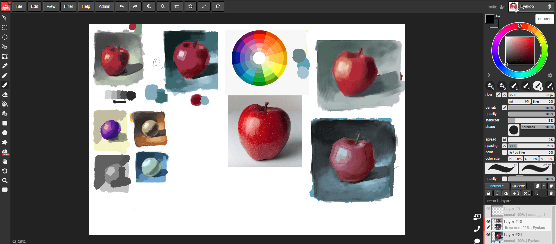The image size is (556, 244).
Task: Select brush preset slot 3
Action: coord(514,86)
